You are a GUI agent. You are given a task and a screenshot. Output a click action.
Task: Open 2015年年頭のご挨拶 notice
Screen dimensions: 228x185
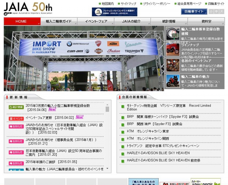coord(51,162)
